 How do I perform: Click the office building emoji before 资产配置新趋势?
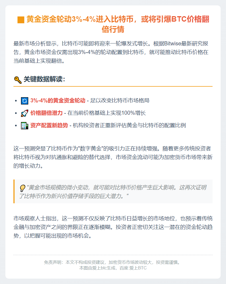click(24, 126)
